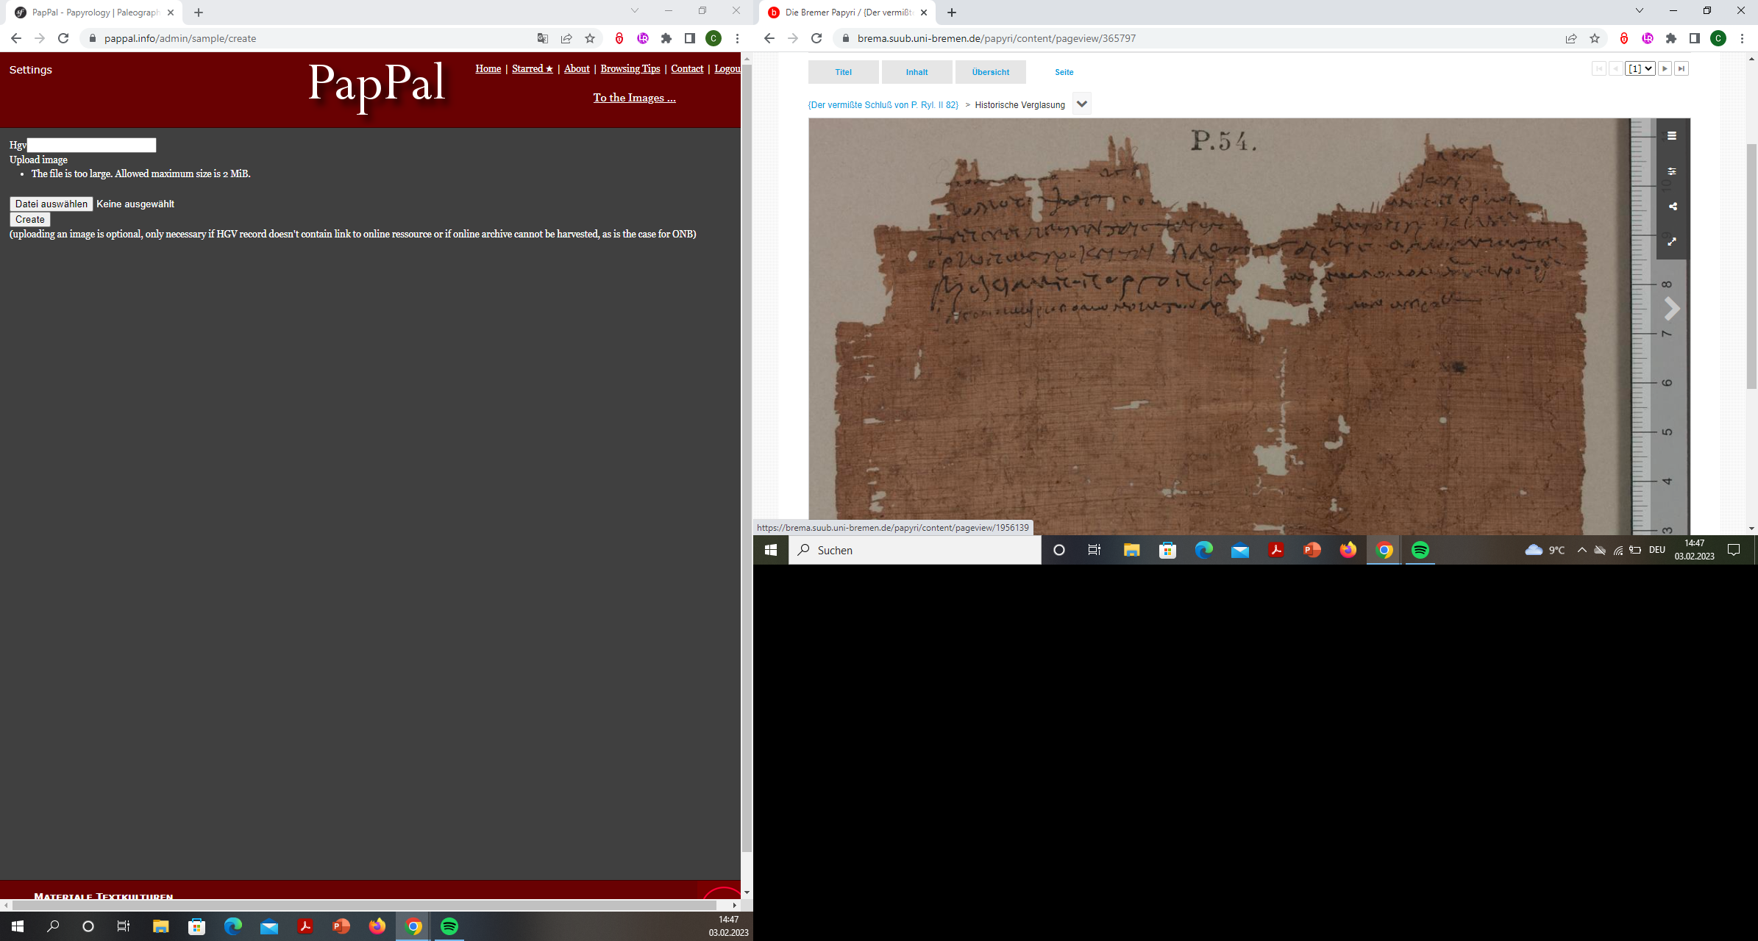The height and width of the screenshot is (941, 1758).
Task: Follow breadcrumb link Der vermißte Schluß von P. Ryl. II 82
Action: (883, 105)
